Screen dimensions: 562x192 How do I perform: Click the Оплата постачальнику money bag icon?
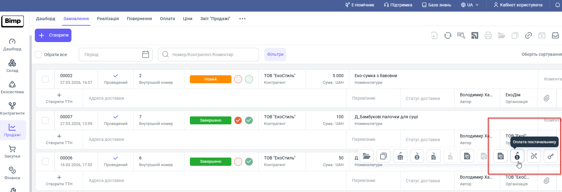tap(517, 156)
